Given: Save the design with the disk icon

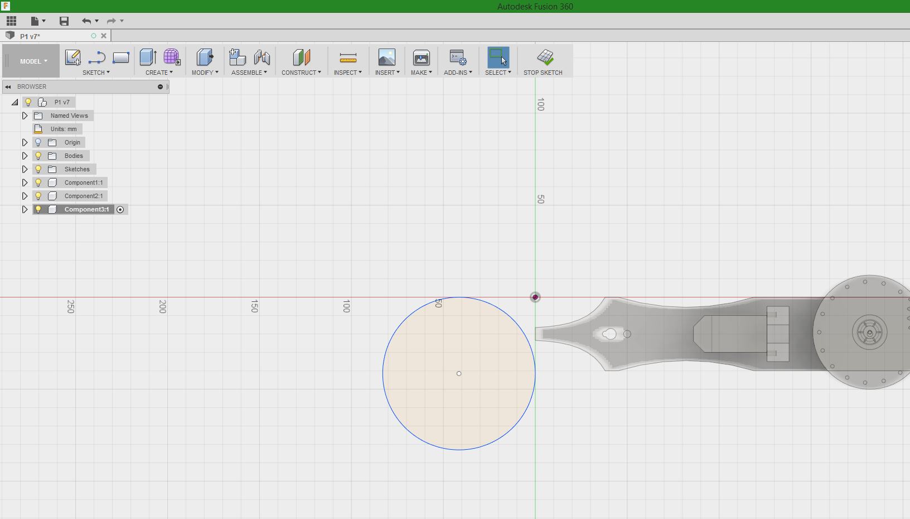Looking at the screenshot, I should [x=64, y=21].
